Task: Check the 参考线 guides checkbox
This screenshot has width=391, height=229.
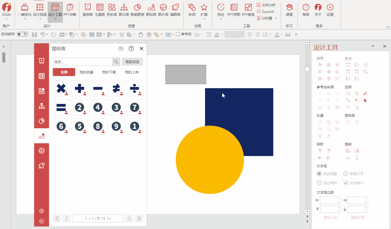Action: (178, 34)
